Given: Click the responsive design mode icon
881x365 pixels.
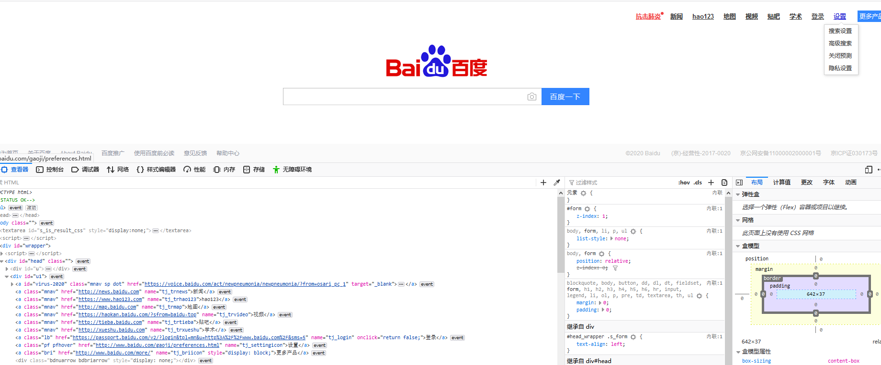Looking at the screenshot, I should [869, 170].
